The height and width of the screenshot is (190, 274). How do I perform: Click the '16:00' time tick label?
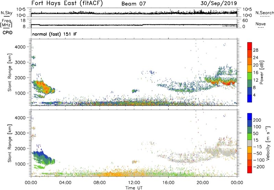168,183
